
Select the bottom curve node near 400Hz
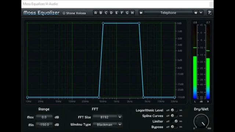point(99,97)
